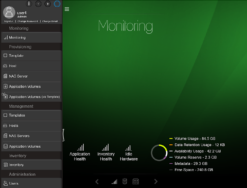Go to next page with right chevron

pyautogui.click(x=156, y=181)
